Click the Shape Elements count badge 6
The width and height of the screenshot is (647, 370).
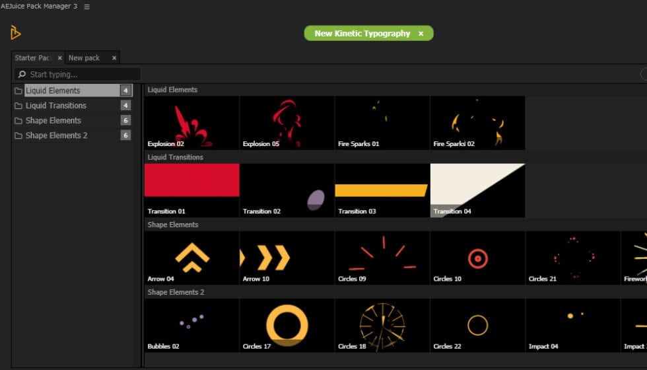click(x=126, y=120)
